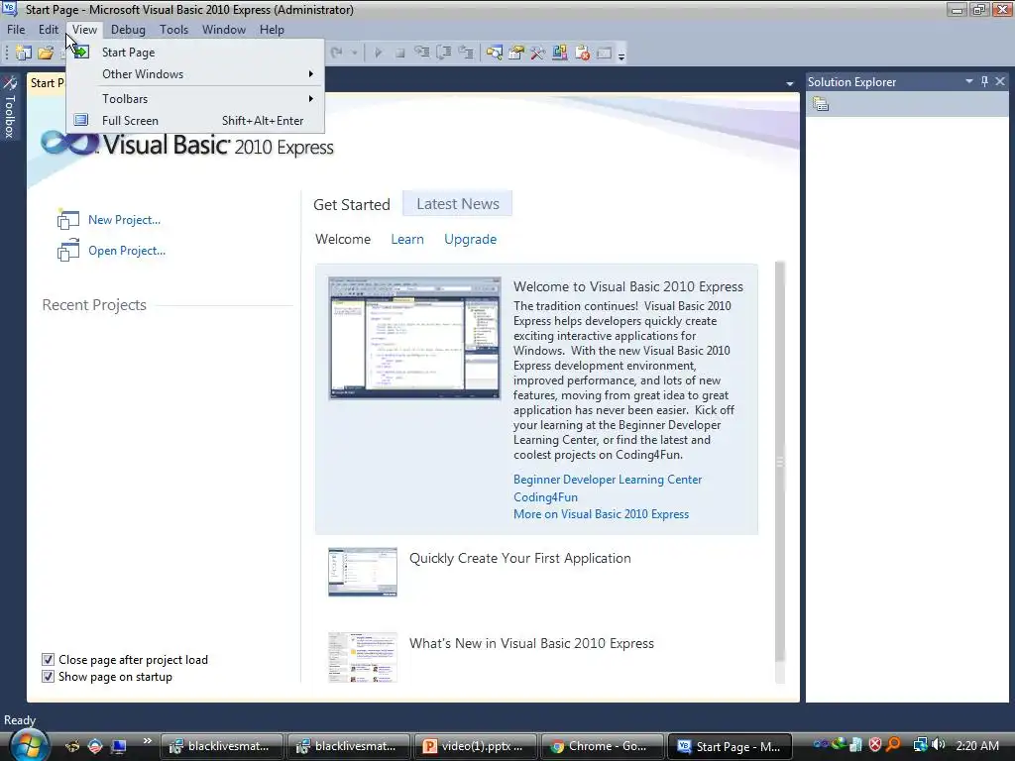Open the Redo dropdown arrow
The height and width of the screenshot is (761, 1015).
354,54
